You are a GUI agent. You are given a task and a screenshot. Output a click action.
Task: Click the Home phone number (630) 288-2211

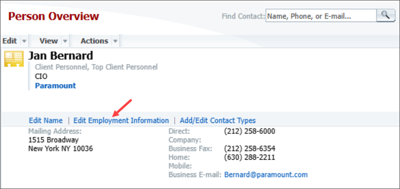[250, 157]
